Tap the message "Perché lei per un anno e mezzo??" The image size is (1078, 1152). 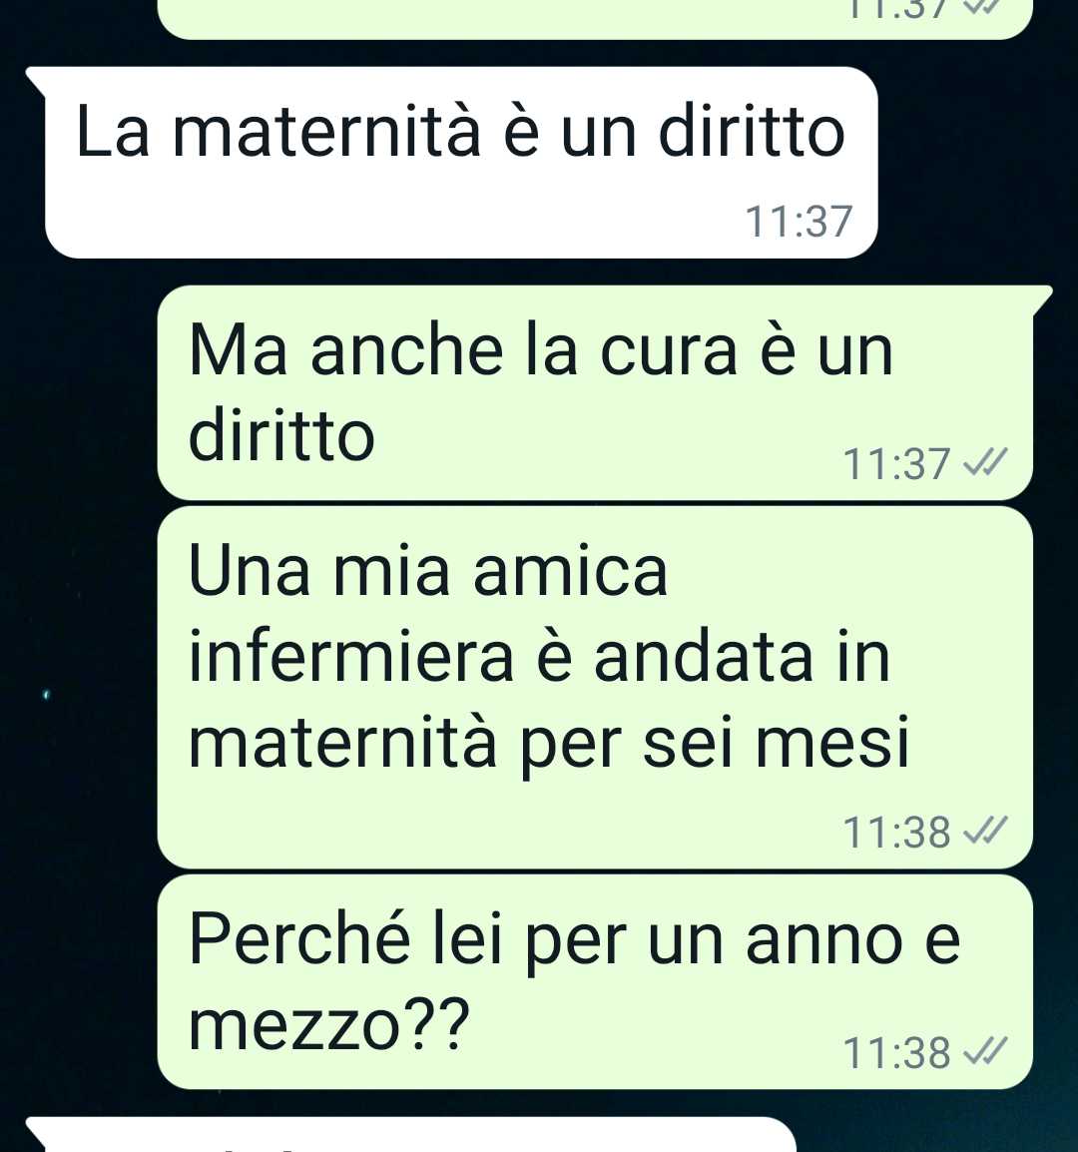point(595,981)
